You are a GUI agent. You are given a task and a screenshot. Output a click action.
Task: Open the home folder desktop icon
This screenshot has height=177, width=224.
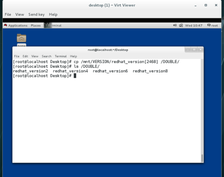(22, 38)
